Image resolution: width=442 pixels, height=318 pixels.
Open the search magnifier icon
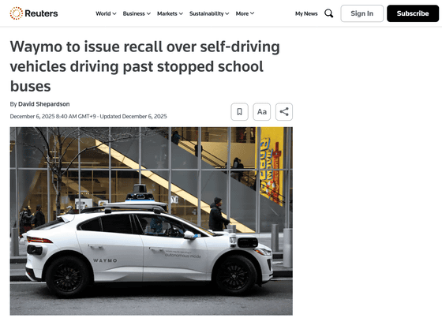[x=328, y=13]
